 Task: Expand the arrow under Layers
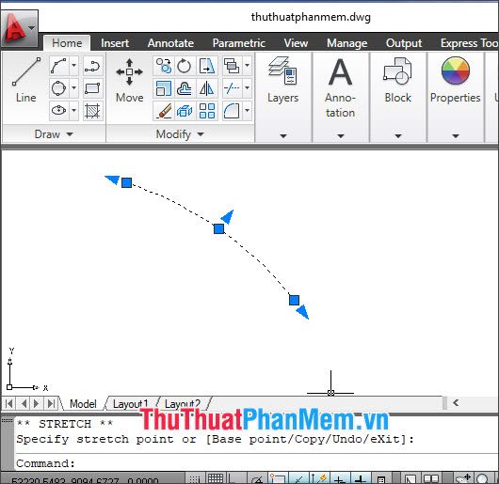(283, 136)
